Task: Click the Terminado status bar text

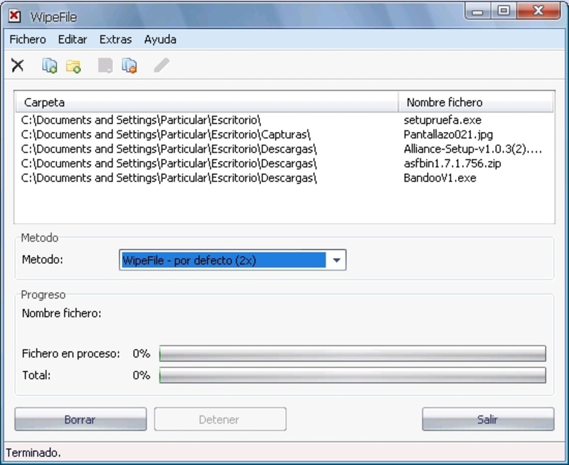Action: [x=33, y=453]
